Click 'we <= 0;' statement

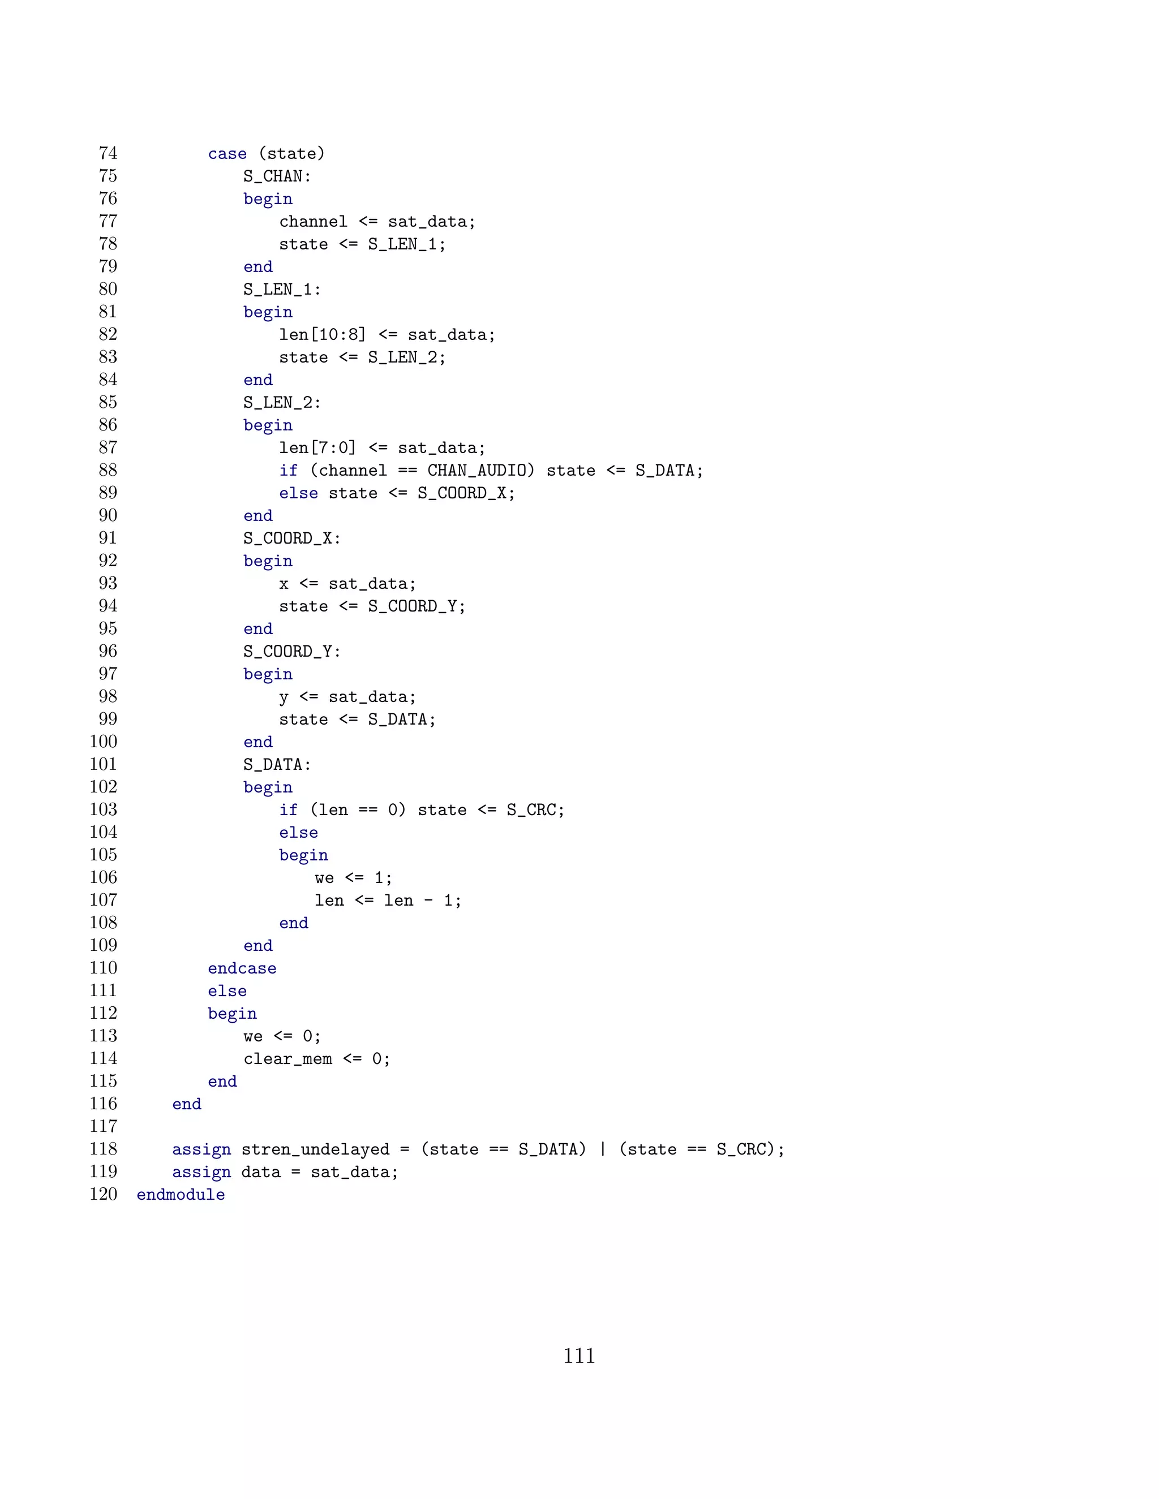282,1036
